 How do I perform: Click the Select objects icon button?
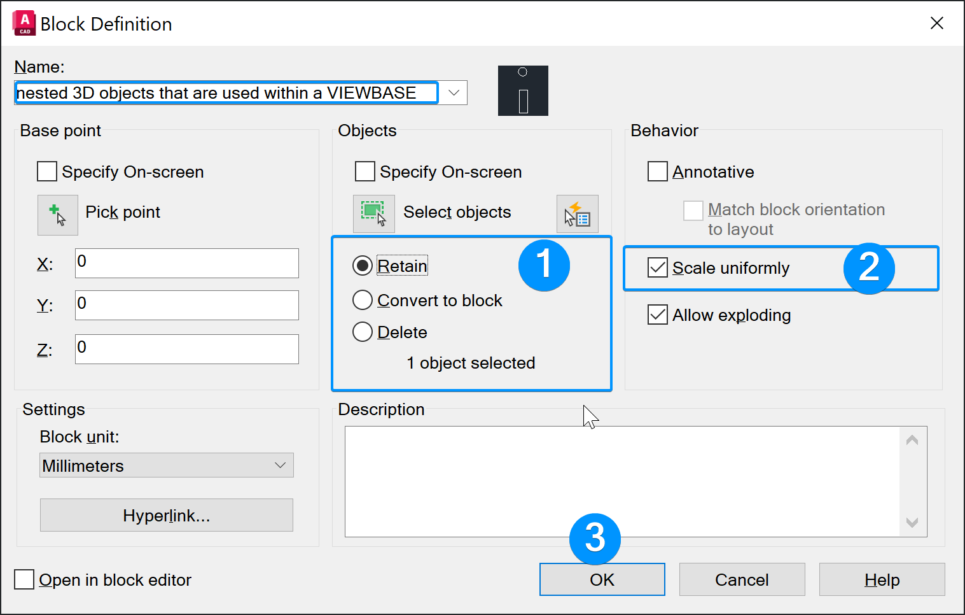click(373, 214)
